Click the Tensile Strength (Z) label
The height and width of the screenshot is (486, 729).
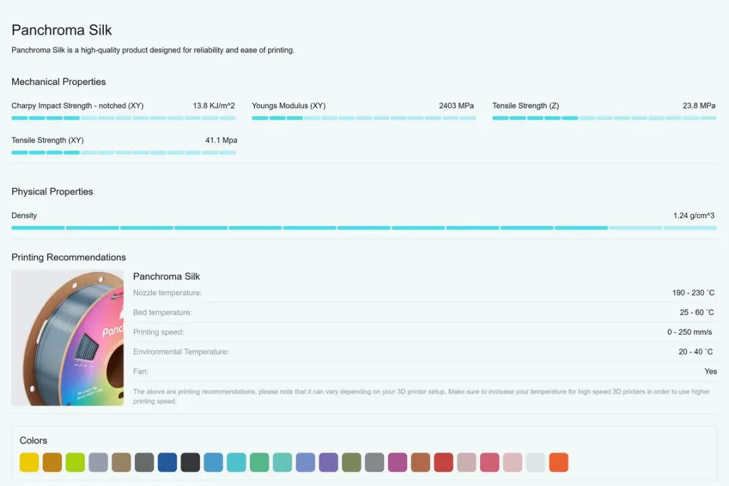point(526,106)
